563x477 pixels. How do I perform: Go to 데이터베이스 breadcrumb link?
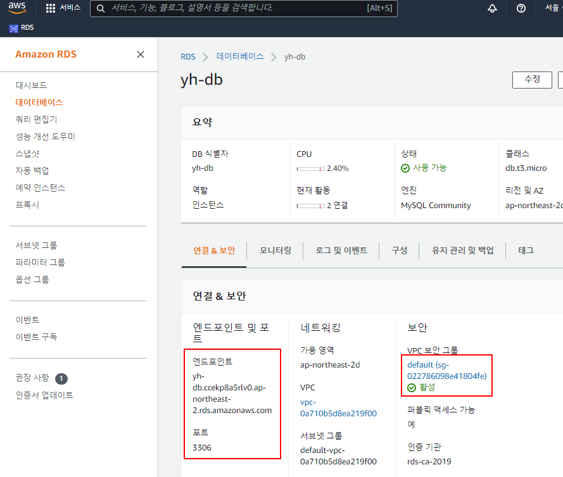tap(240, 56)
